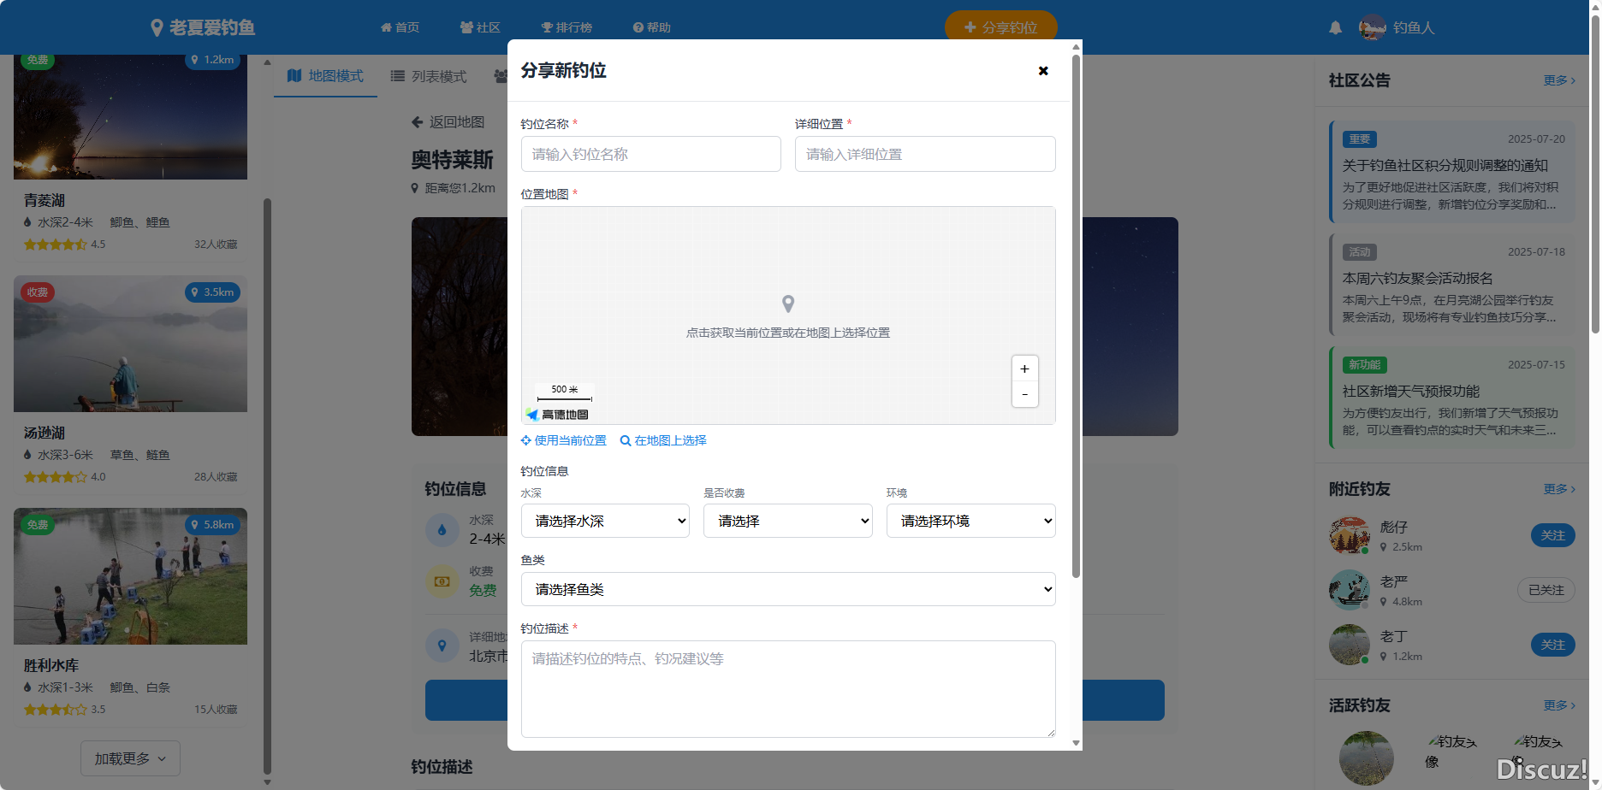
Task: Open the 请选择鱼类 dropdown
Action: coord(787,589)
